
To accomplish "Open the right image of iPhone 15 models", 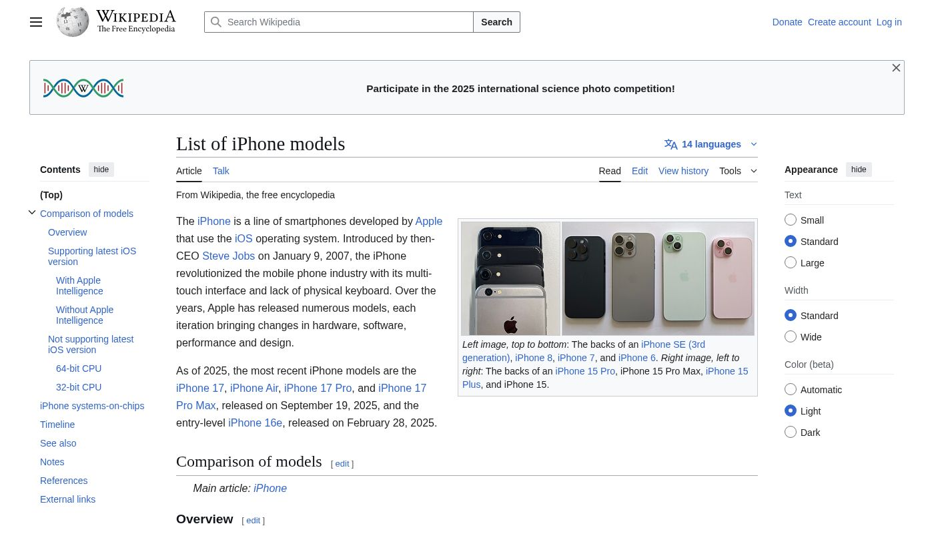I will 658,278.
